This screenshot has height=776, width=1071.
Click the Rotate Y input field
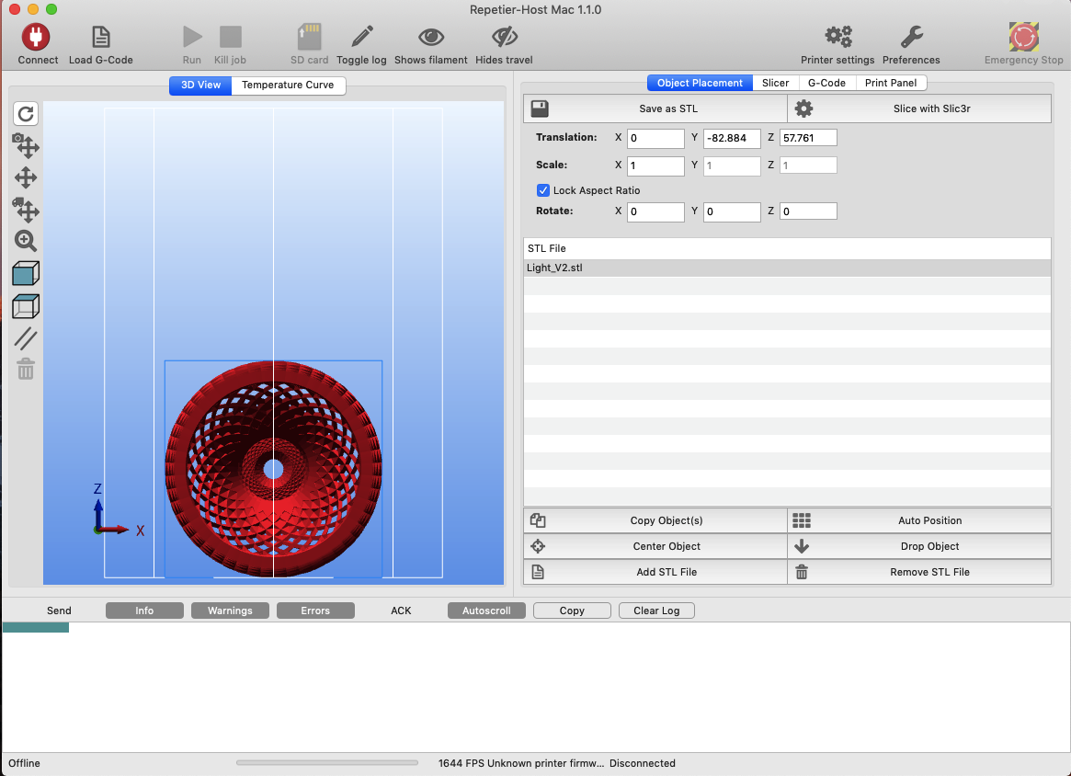tap(732, 211)
